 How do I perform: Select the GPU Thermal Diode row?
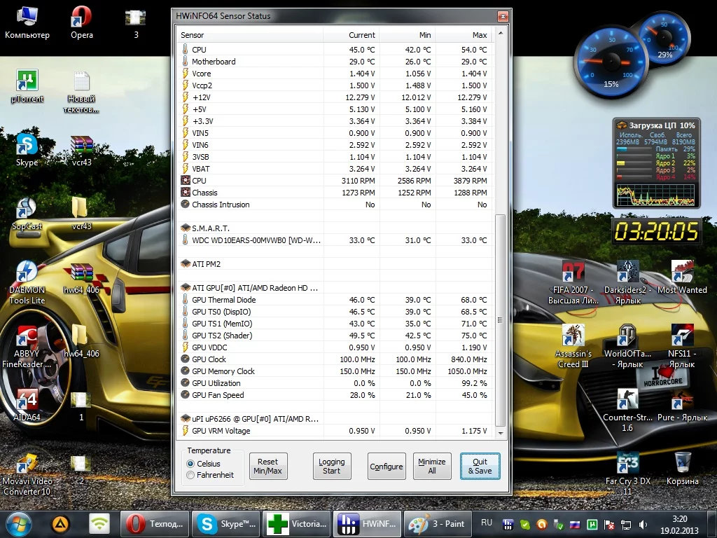(335, 300)
